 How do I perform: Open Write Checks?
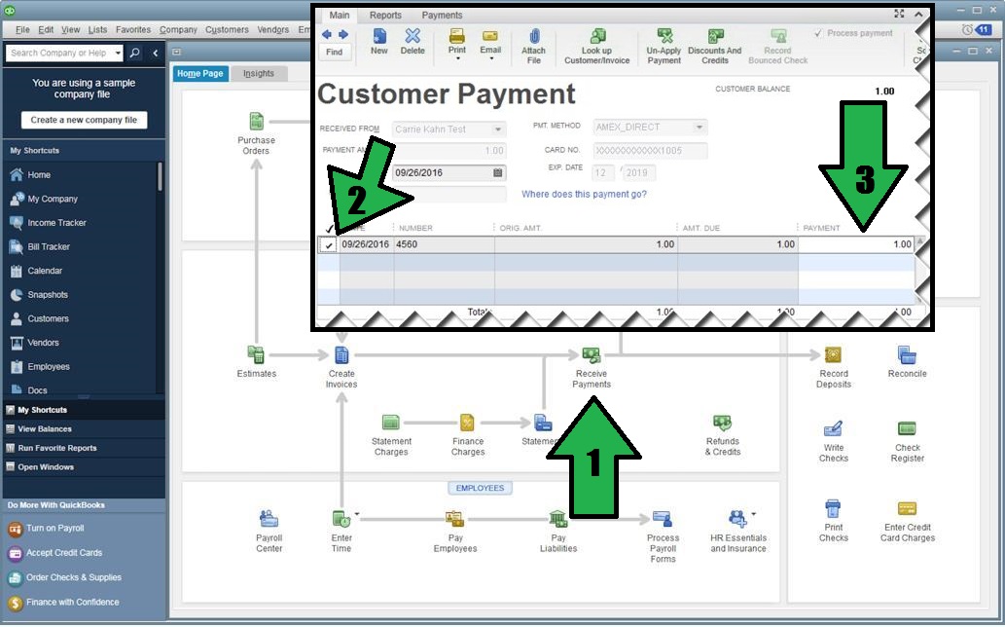(833, 428)
